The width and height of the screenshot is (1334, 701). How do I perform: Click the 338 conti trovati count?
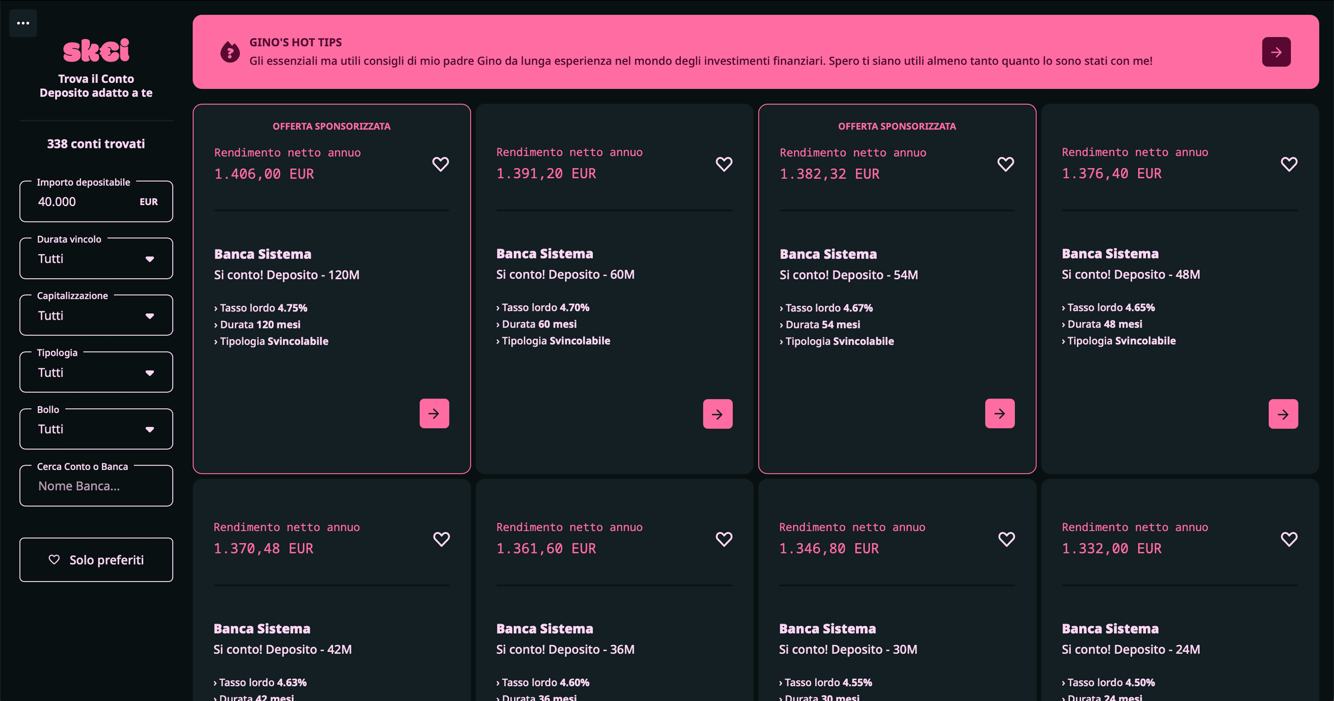[x=96, y=144]
